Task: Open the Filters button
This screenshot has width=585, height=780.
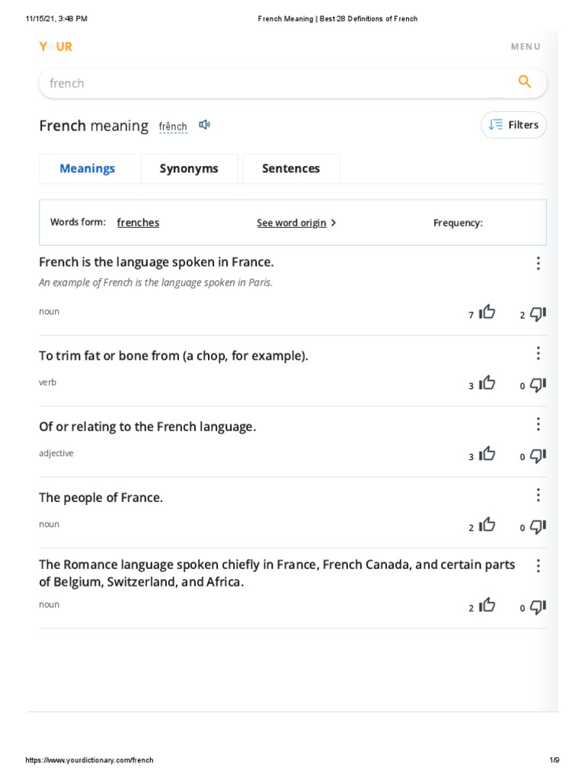Action: (513, 125)
